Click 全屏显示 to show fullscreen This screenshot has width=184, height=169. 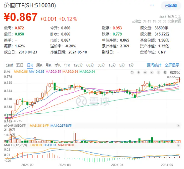[172, 65]
